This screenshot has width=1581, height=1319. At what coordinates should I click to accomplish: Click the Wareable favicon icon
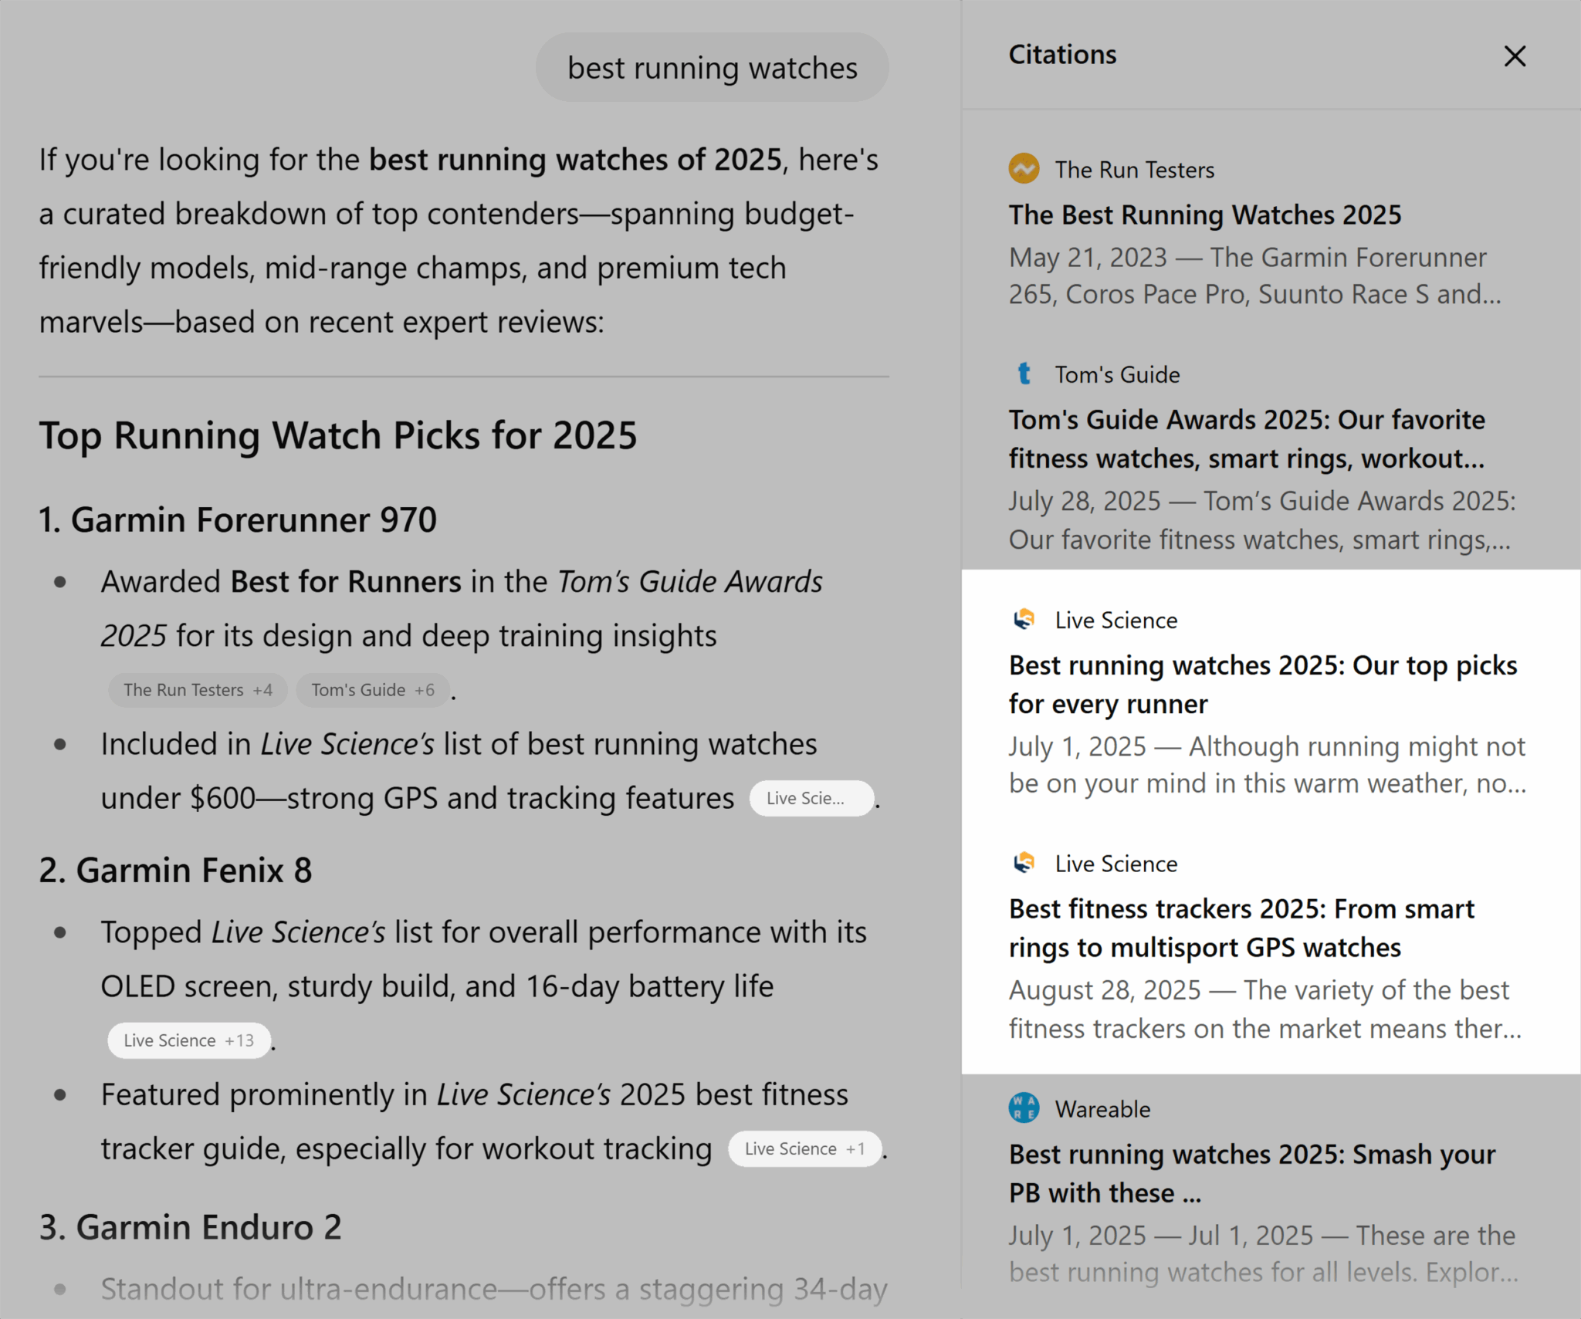coord(1024,1108)
